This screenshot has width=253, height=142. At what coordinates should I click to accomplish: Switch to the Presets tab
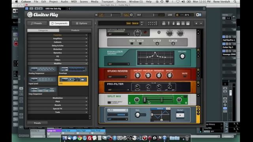point(37,23)
